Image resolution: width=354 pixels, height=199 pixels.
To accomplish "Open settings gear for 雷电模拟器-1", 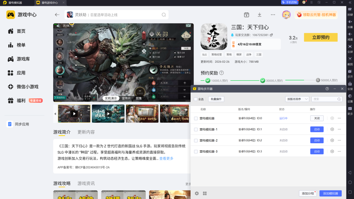I will click(x=332, y=129).
